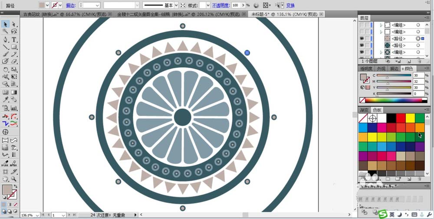Pick the red swatch in 色板 panel
434x219 pixels.
point(401,118)
